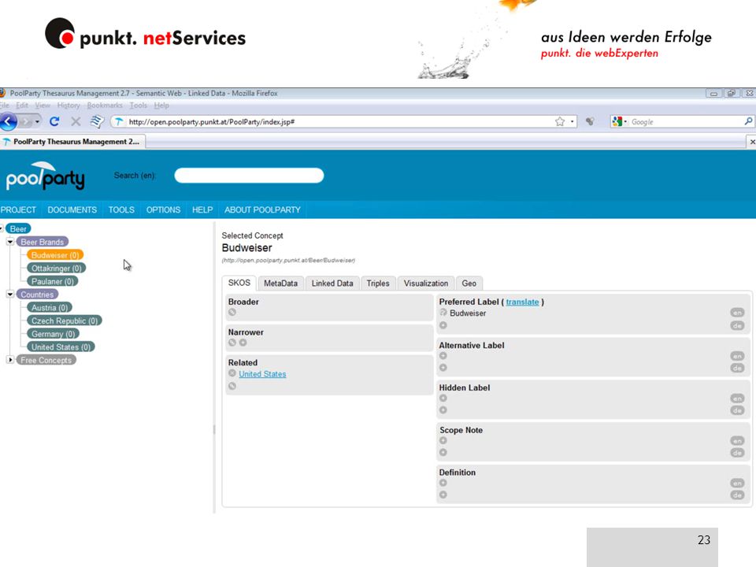This screenshot has height=567, width=756.
Task: Select Paulaner (0) in the tree
Action: pos(53,281)
